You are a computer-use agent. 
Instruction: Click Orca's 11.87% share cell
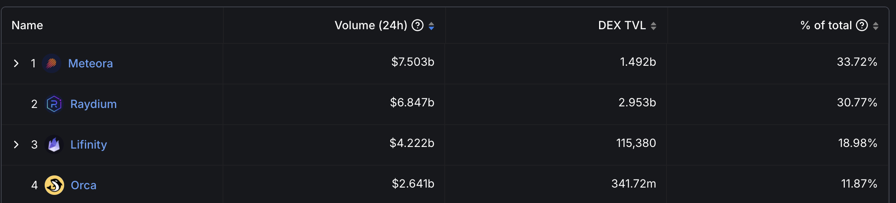click(x=859, y=184)
